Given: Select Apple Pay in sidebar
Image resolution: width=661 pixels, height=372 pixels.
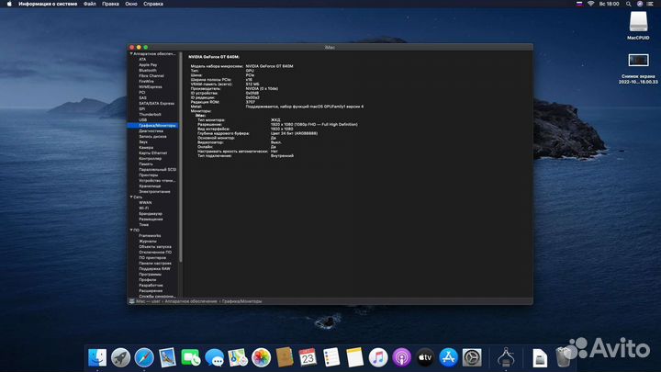Looking at the screenshot, I should point(148,65).
